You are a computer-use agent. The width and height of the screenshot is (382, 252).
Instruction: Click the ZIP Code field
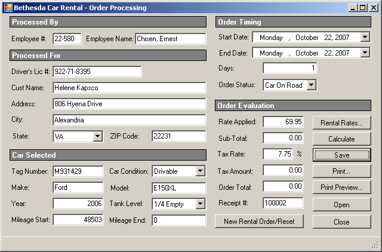[x=179, y=136]
